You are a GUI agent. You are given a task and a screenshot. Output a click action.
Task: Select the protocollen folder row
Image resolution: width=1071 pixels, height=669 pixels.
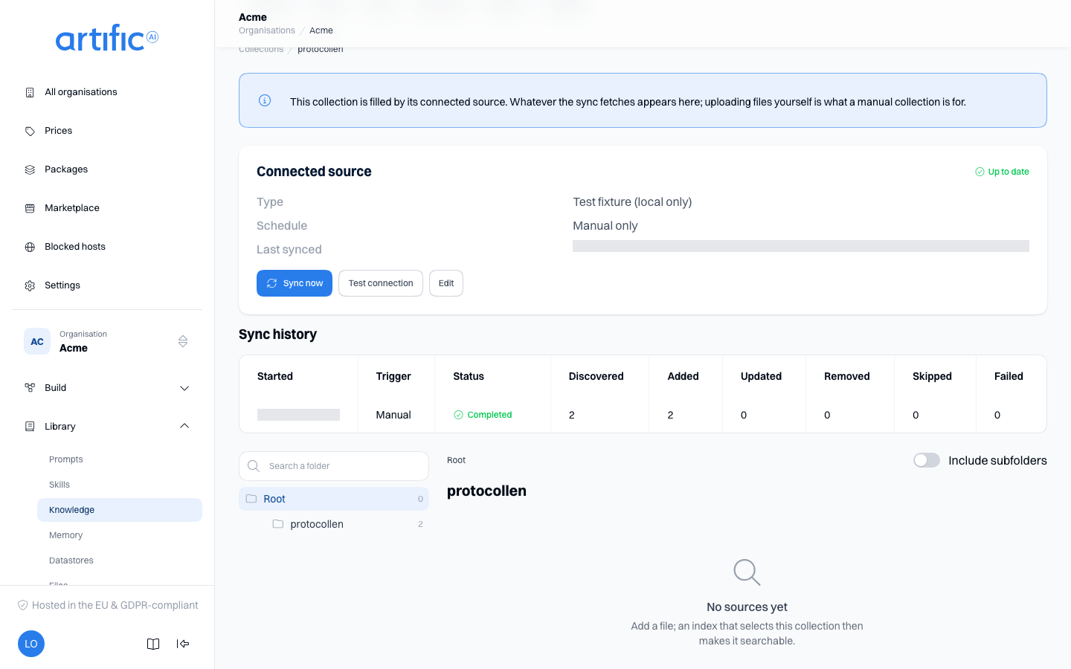click(334, 524)
